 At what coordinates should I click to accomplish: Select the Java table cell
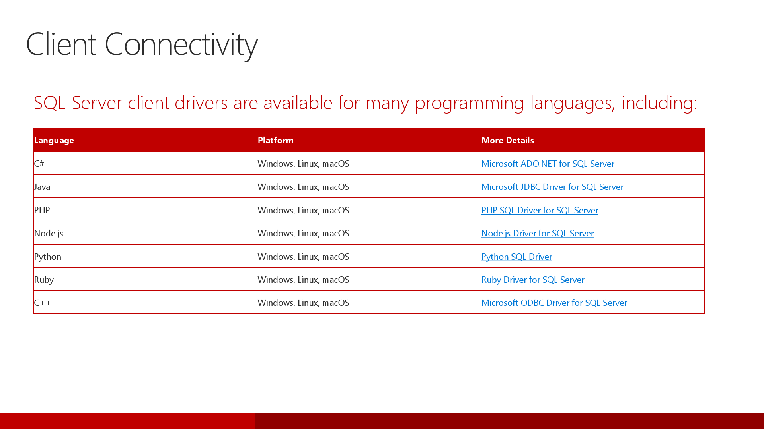(42, 187)
